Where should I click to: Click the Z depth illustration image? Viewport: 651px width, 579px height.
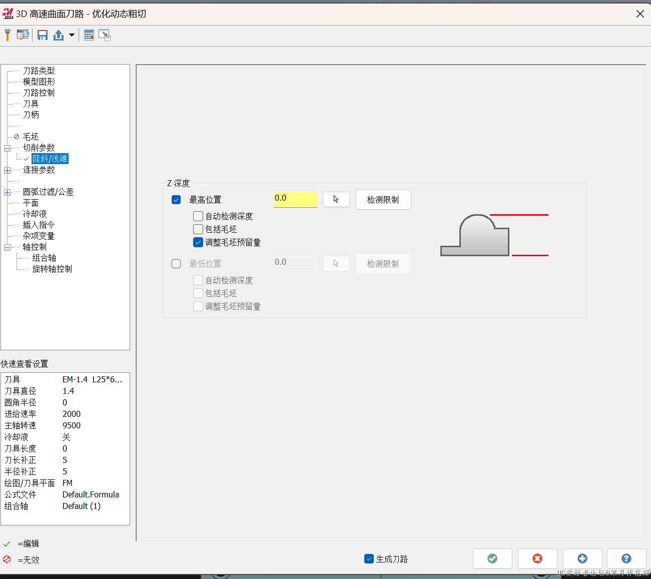494,235
